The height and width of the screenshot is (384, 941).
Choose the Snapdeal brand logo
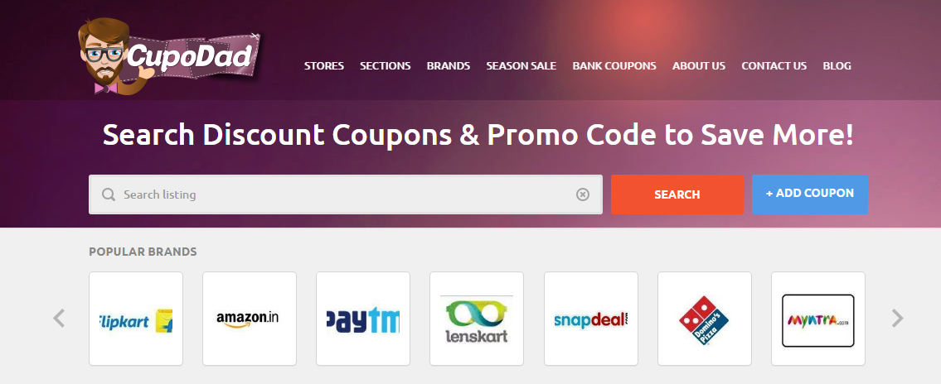tap(591, 319)
